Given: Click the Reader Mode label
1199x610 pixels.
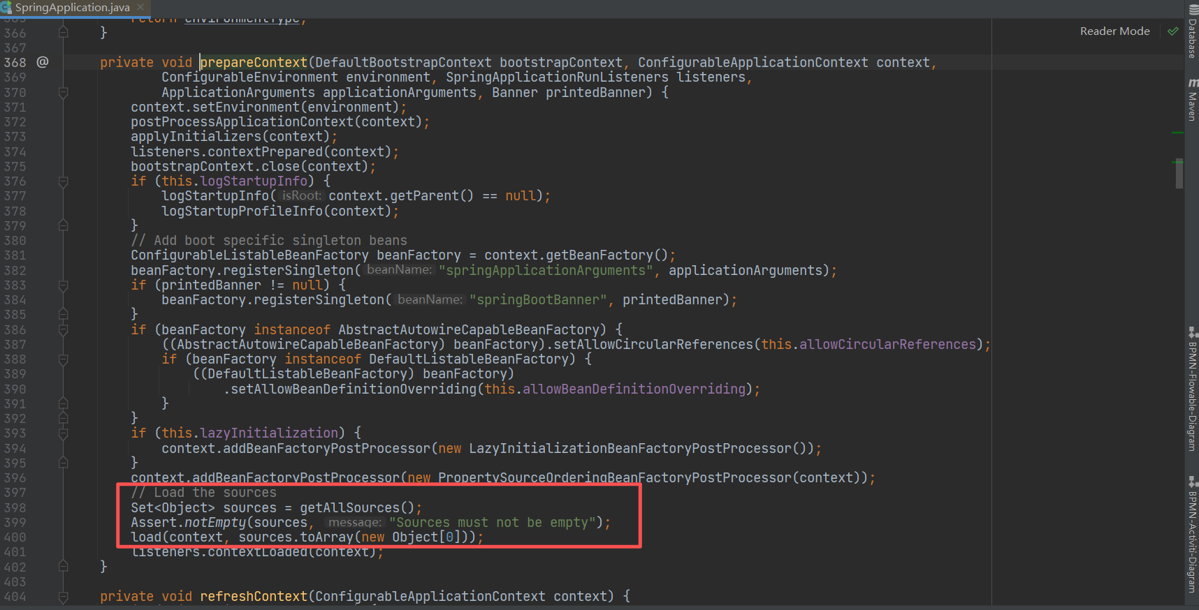Looking at the screenshot, I should pyautogui.click(x=1114, y=31).
